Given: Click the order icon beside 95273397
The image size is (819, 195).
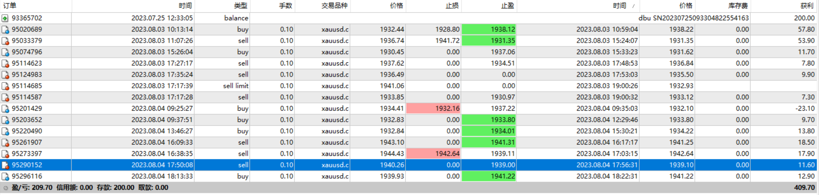Looking at the screenshot, I should pos(5,154).
